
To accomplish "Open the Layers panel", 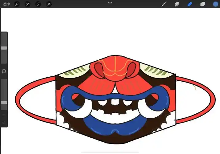I will pos(202,4).
